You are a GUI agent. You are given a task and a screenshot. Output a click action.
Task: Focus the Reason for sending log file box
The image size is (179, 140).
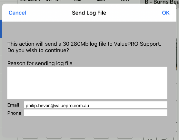pyautogui.click(x=87, y=83)
